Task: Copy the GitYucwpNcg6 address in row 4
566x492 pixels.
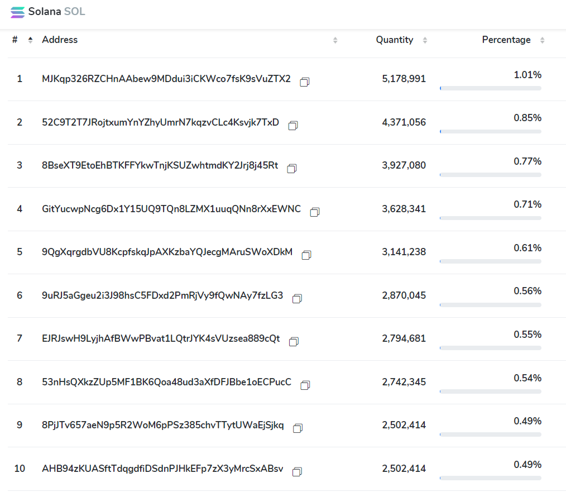Action: coord(315,212)
